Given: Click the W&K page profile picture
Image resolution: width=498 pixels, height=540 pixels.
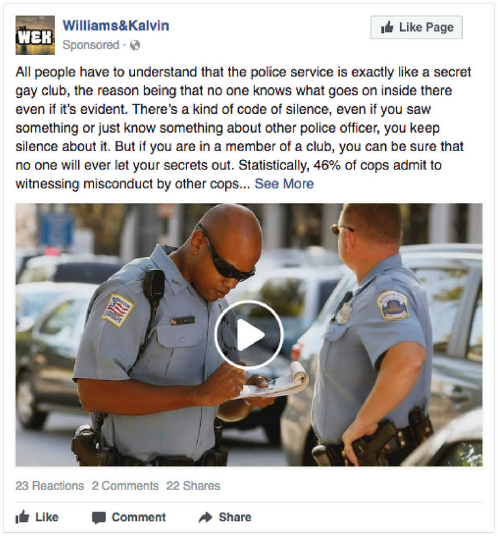Looking at the screenshot, I should [x=35, y=35].
